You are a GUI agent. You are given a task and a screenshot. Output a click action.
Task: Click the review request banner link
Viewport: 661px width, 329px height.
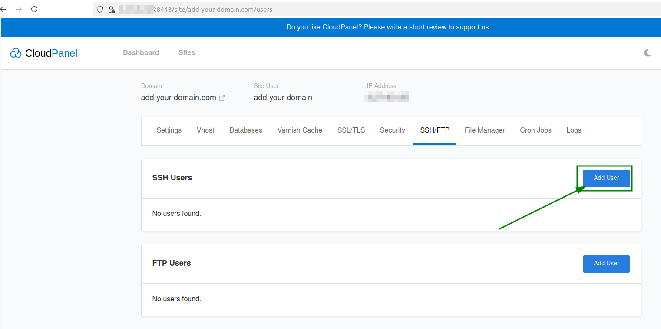tap(388, 27)
